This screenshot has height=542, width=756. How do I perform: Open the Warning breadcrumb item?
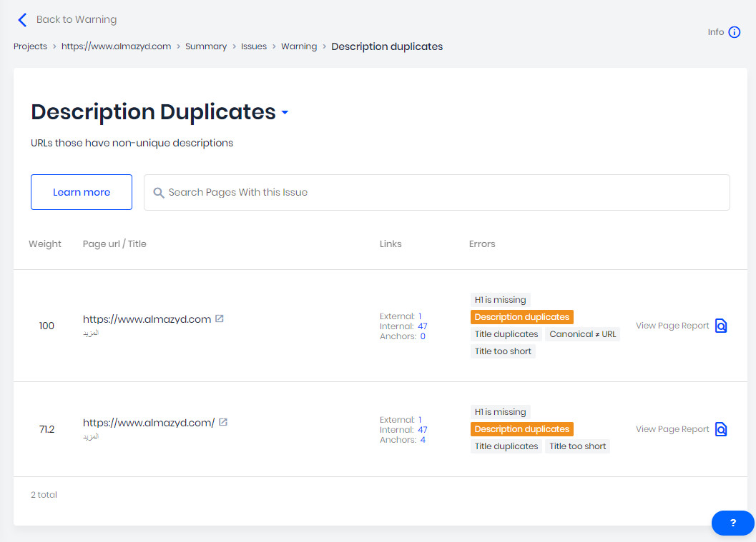pyautogui.click(x=299, y=46)
